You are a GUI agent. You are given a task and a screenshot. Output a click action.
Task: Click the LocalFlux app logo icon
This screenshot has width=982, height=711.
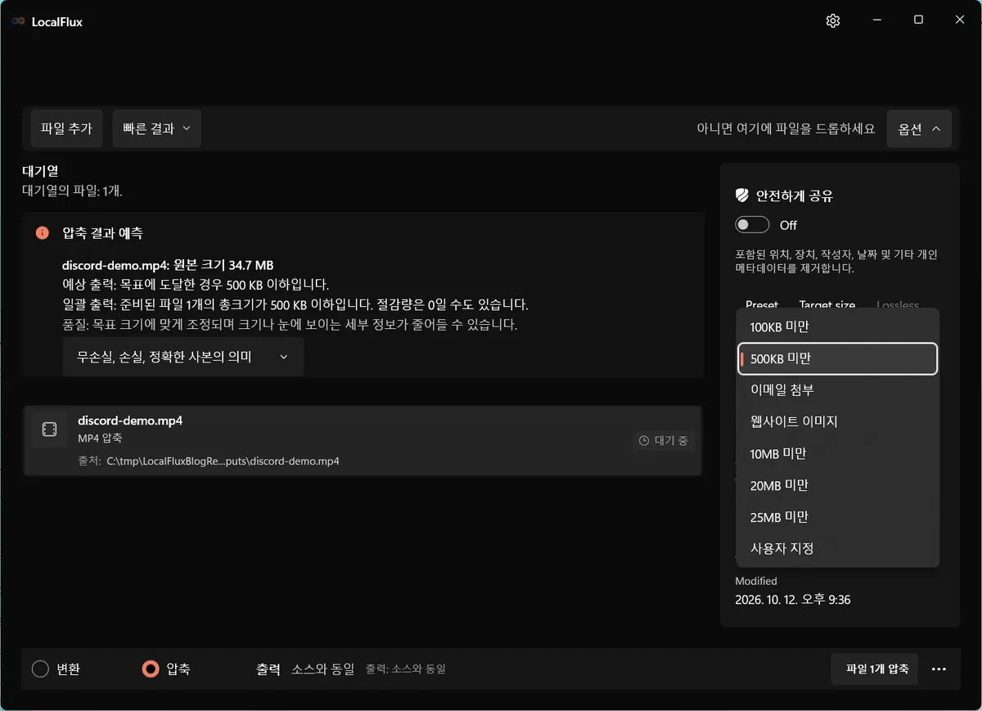point(18,21)
